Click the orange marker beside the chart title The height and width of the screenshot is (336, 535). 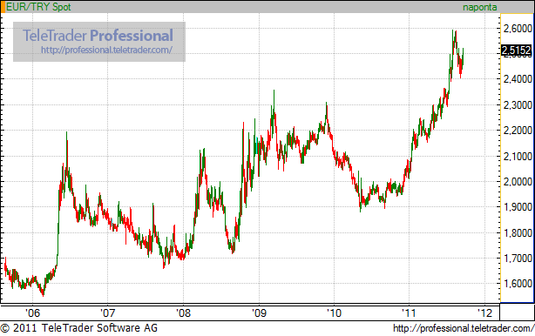click(3, 7)
